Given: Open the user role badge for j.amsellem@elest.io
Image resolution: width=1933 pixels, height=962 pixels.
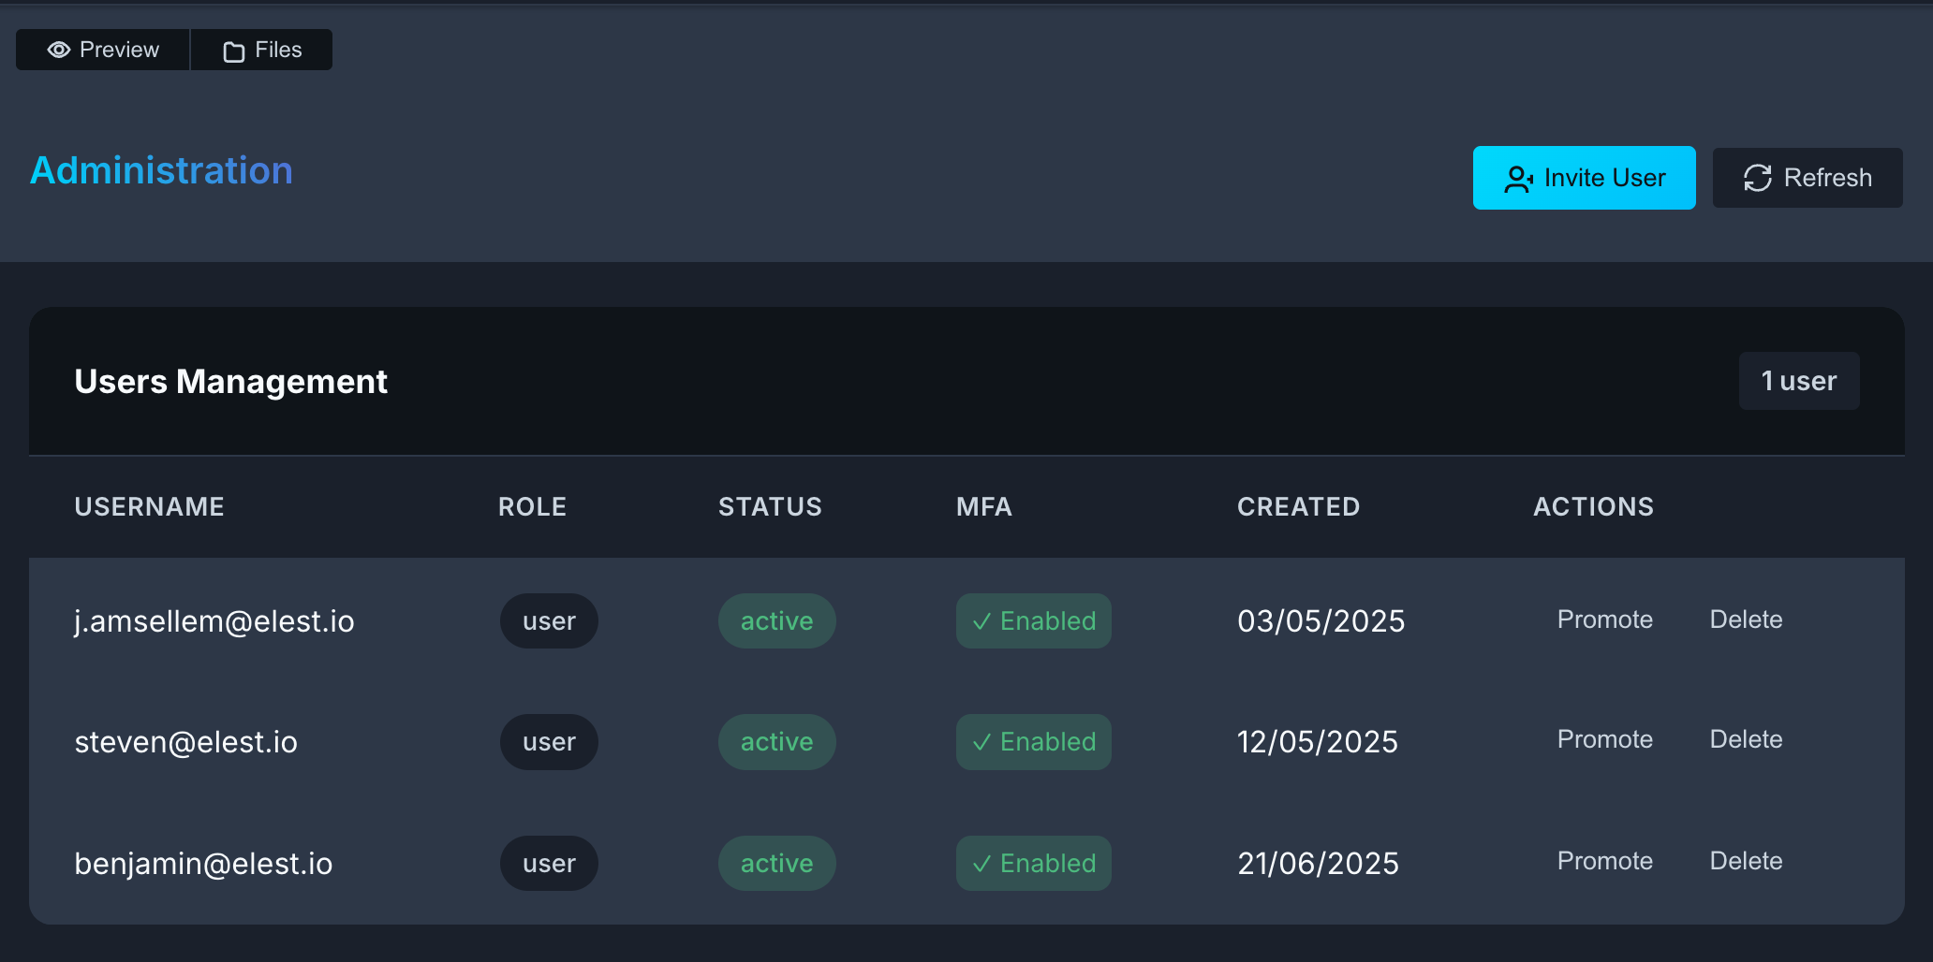Looking at the screenshot, I should [x=549, y=620].
